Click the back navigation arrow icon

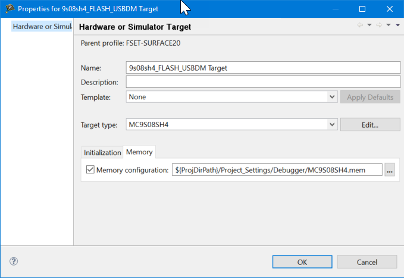click(359, 26)
